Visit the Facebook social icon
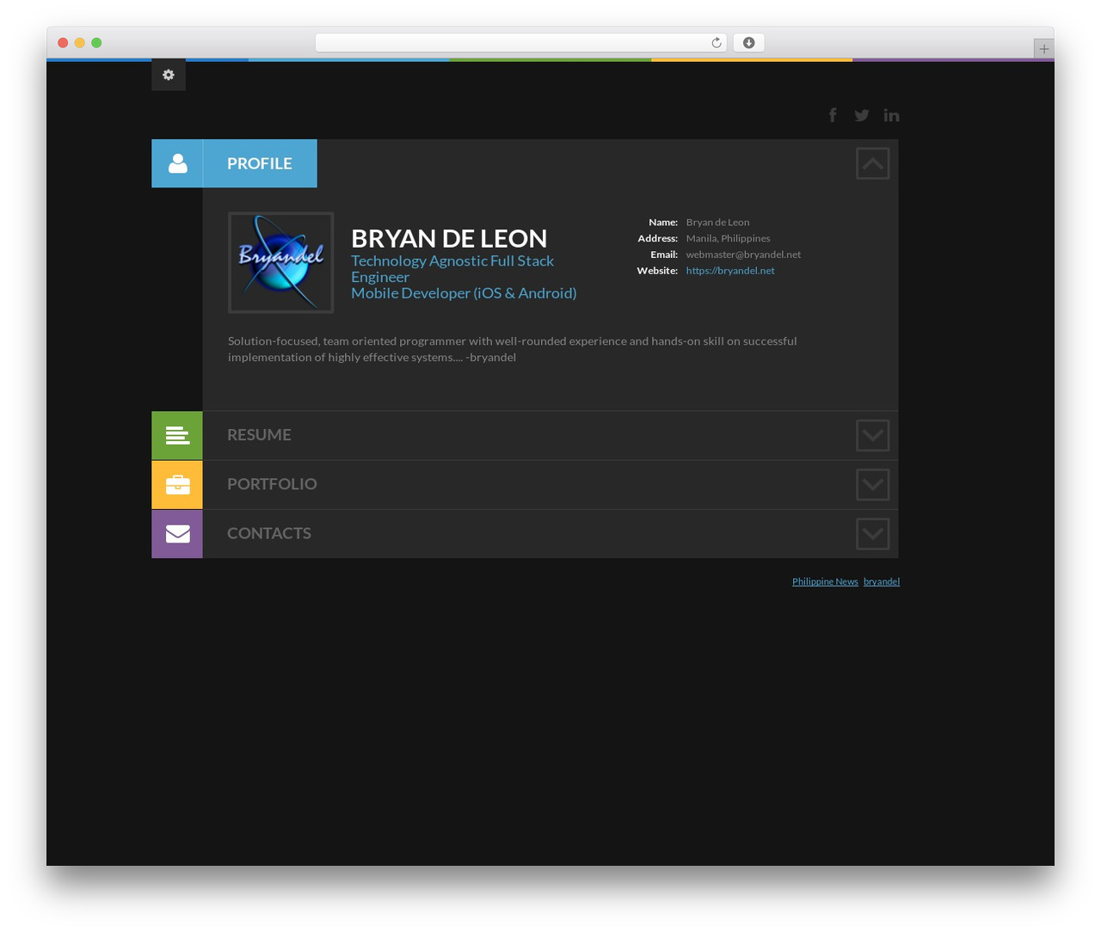The height and width of the screenshot is (932, 1101). point(833,115)
